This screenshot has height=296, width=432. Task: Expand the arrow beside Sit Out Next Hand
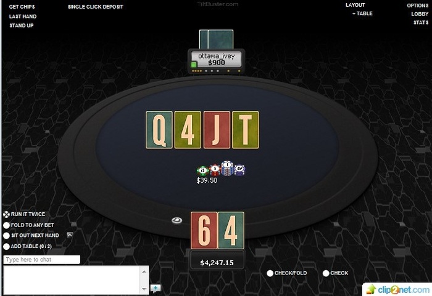click(70, 235)
